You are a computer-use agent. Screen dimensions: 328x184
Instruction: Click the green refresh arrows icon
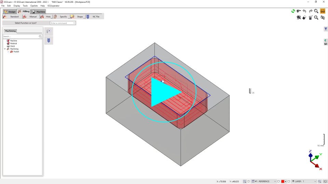click(x=293, y=11)
